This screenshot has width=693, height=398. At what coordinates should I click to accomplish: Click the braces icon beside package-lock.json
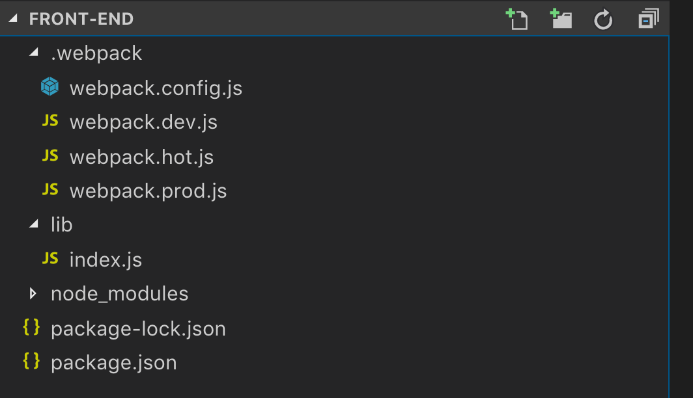coord(31,327)
